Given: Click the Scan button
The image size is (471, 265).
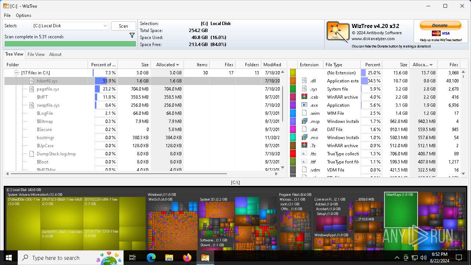Looking at the screenshot, I should pyautogui.click(x=124, y=26).
